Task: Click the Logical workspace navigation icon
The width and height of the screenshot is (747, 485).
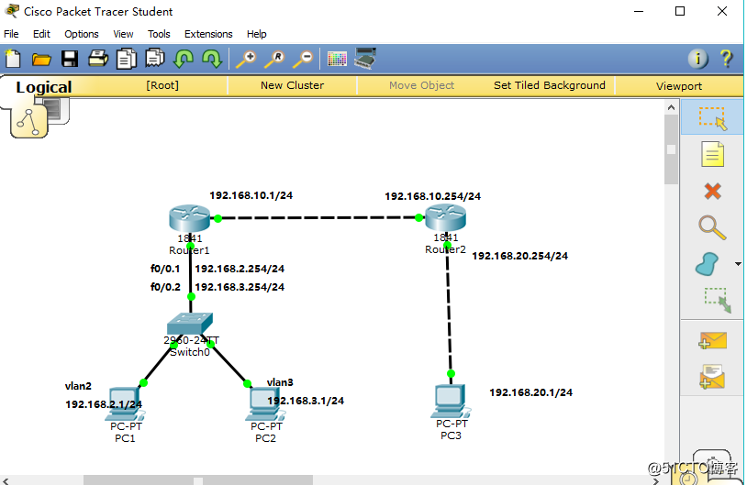Action: coord(28,121)
